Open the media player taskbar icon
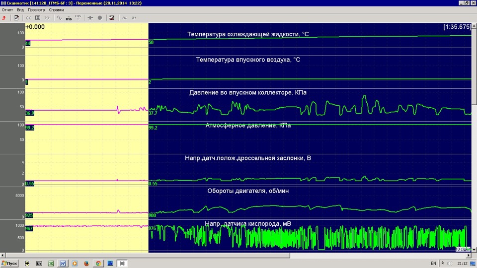The image size is (477, 268). 75,264
